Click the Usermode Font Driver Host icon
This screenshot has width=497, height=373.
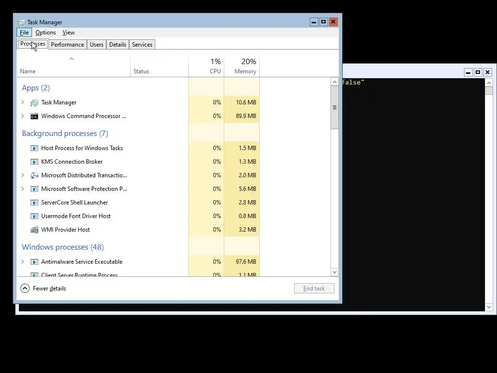(x=34, y=216)
